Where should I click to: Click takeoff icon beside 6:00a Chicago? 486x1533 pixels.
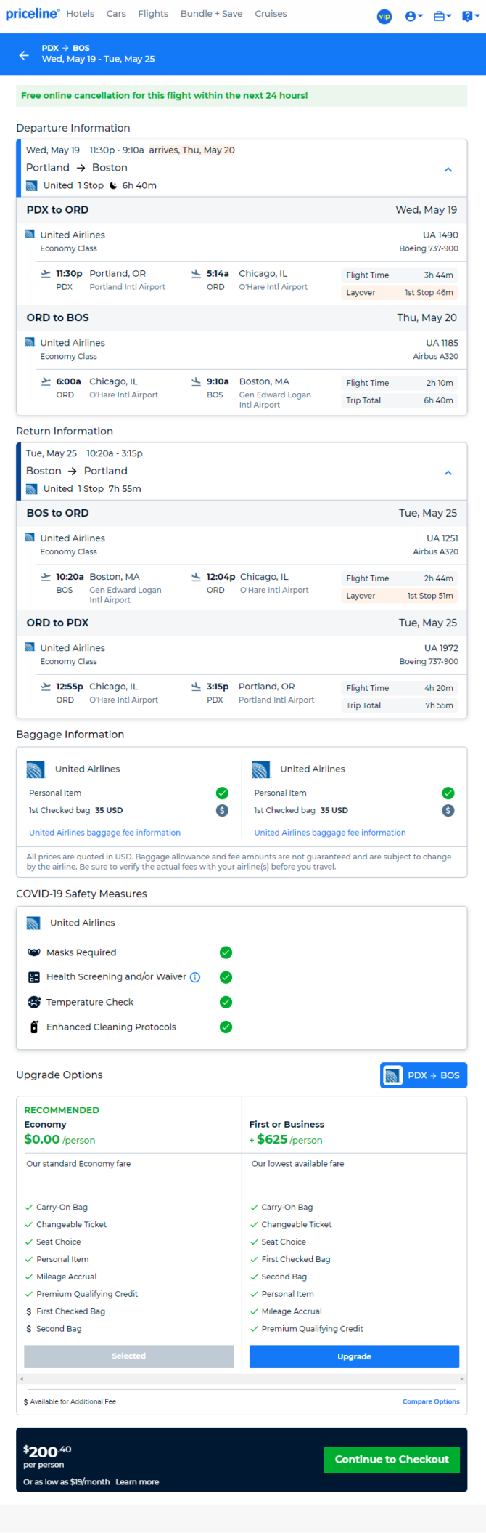click(x=46, y=381)
